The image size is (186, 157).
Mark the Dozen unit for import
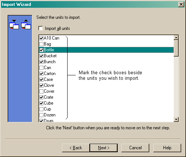(41, 115)
